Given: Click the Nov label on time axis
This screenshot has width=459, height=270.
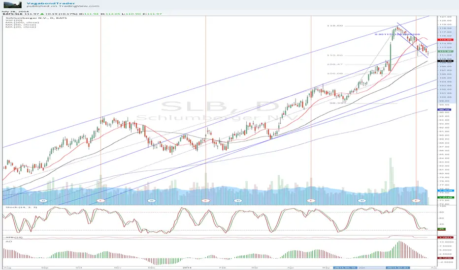Looking at the screenshot, I should coord(117,268).
